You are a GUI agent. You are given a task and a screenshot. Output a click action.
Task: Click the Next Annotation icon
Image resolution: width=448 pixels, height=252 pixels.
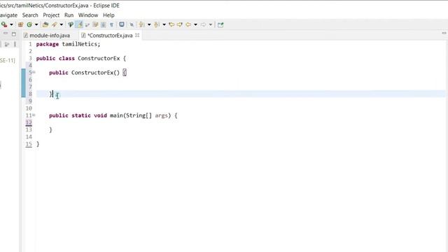tap(141, 24)
